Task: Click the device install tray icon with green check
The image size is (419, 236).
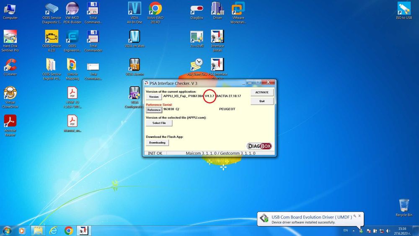Action: coord(361,231)
